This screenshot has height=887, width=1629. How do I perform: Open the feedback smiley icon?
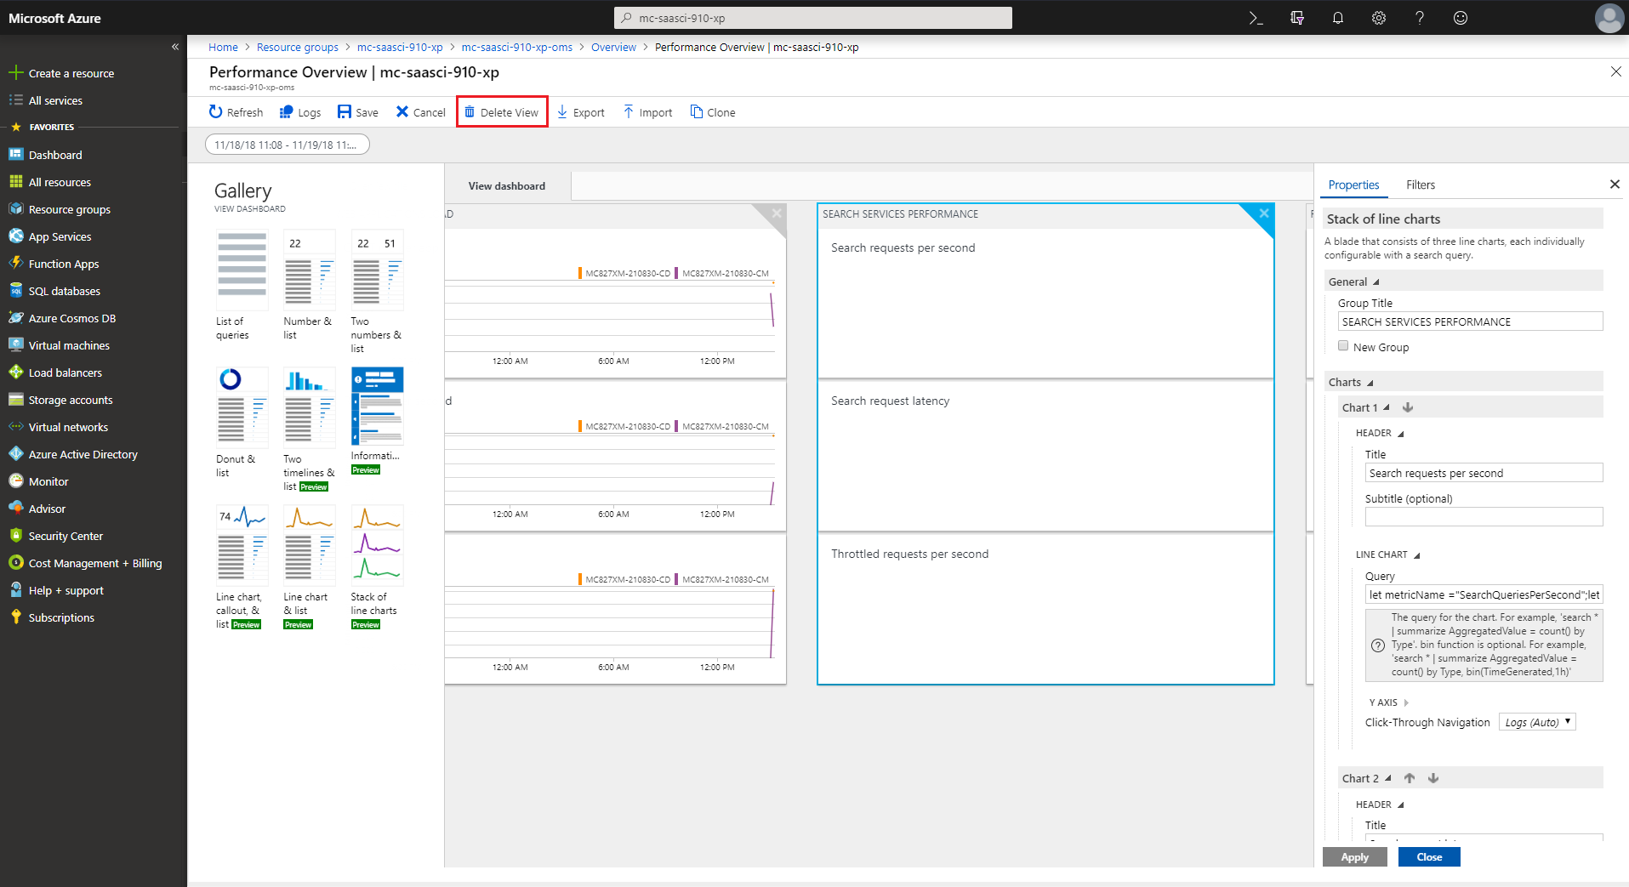pyautogui.click(x=1461, y=18)
